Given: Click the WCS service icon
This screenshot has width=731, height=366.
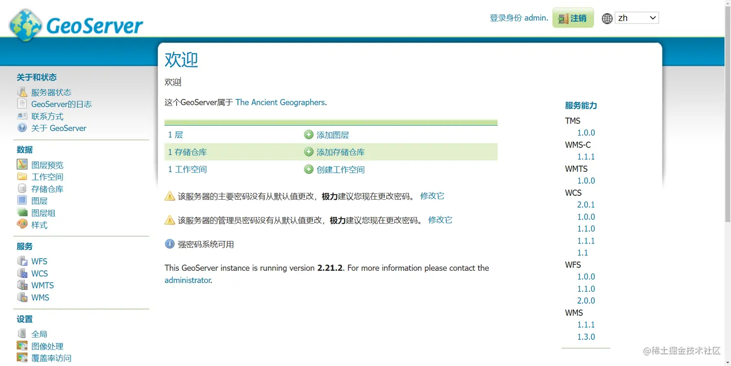Looking at the screenshot, I should [22, 273].
